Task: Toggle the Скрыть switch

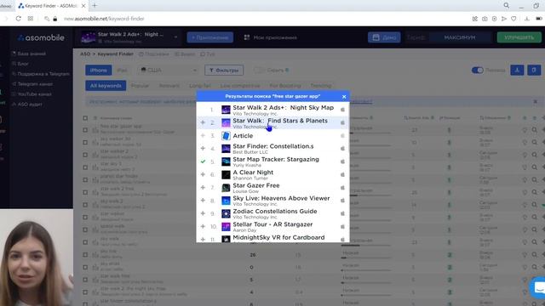Action: coord(259,70)
